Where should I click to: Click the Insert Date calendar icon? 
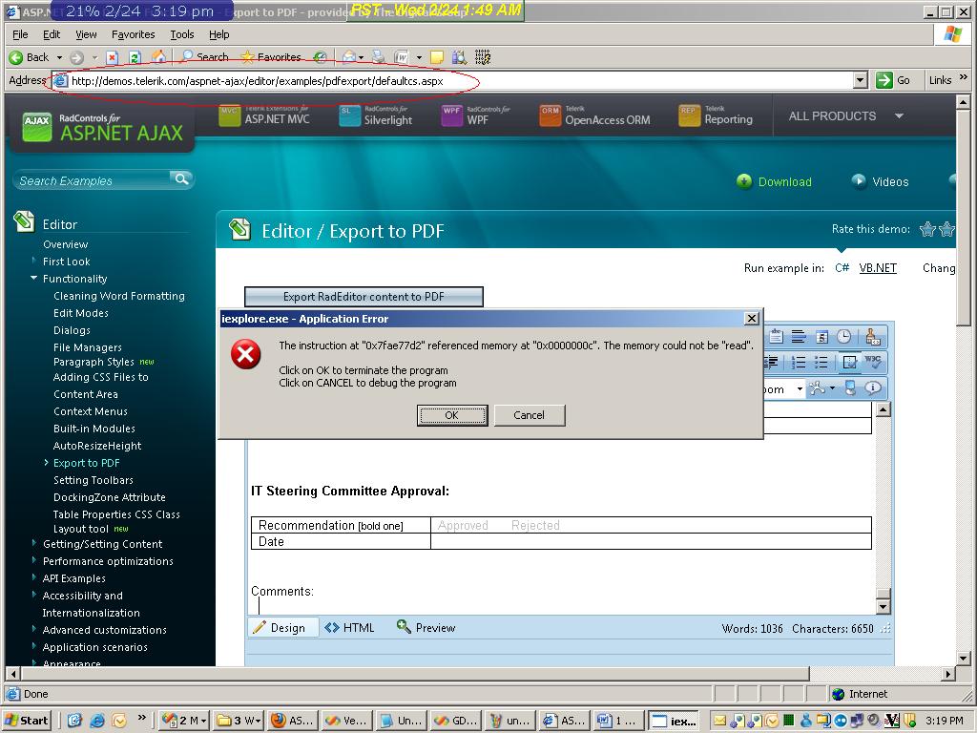point(821,337)
